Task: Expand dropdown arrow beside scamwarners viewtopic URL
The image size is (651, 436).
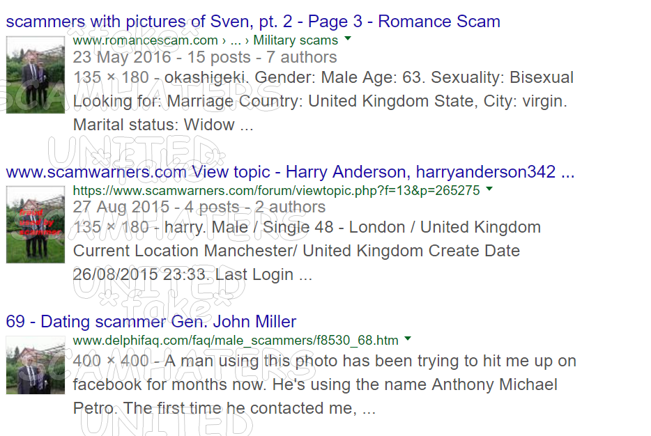Action: [x=489, y=189]
